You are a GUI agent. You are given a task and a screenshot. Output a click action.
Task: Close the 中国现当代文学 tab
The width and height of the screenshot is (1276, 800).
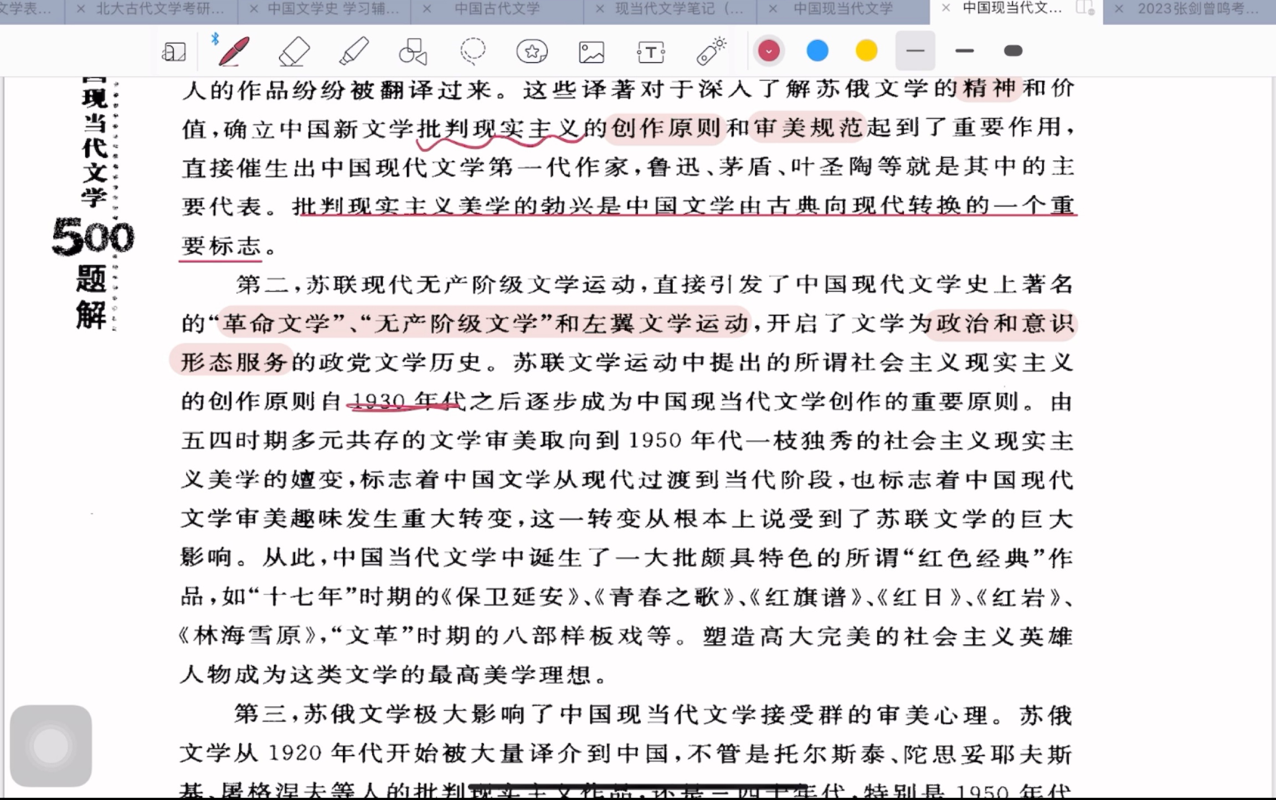coord(773,9)
